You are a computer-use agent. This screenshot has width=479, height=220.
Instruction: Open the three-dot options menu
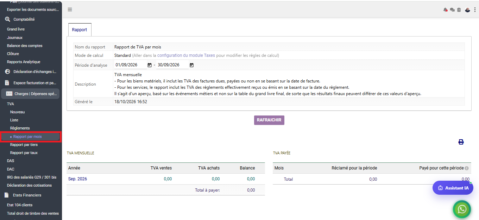pyautogui.click(x=475, y=10)
